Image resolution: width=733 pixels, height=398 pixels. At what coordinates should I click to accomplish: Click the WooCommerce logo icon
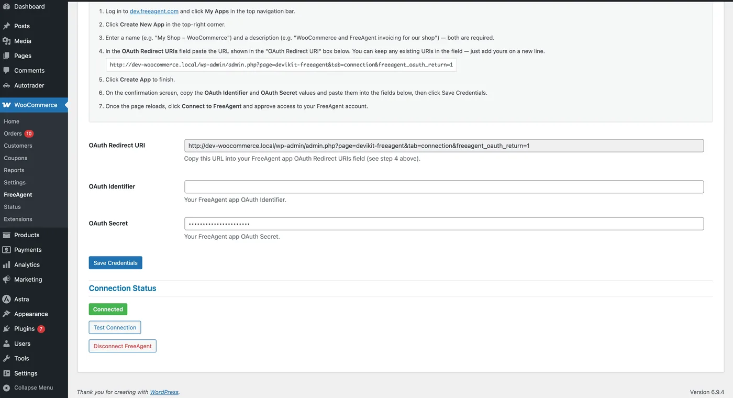6,105
